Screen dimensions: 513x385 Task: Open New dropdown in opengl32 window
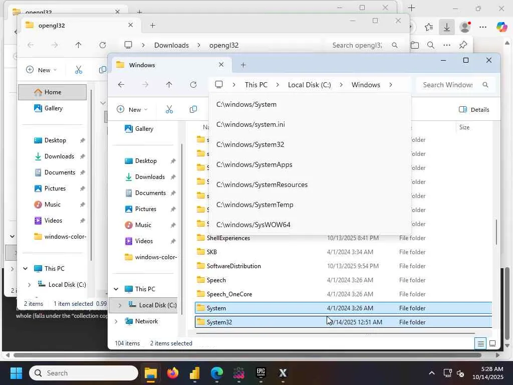[x=41, y=70]
